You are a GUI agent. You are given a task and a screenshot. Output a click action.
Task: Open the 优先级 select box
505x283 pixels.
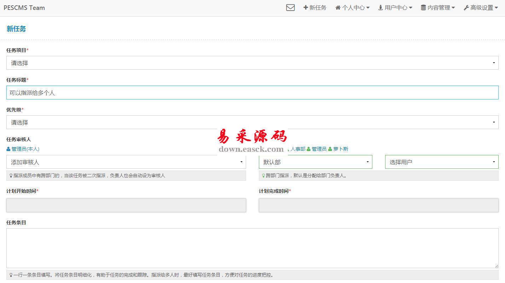252,122
